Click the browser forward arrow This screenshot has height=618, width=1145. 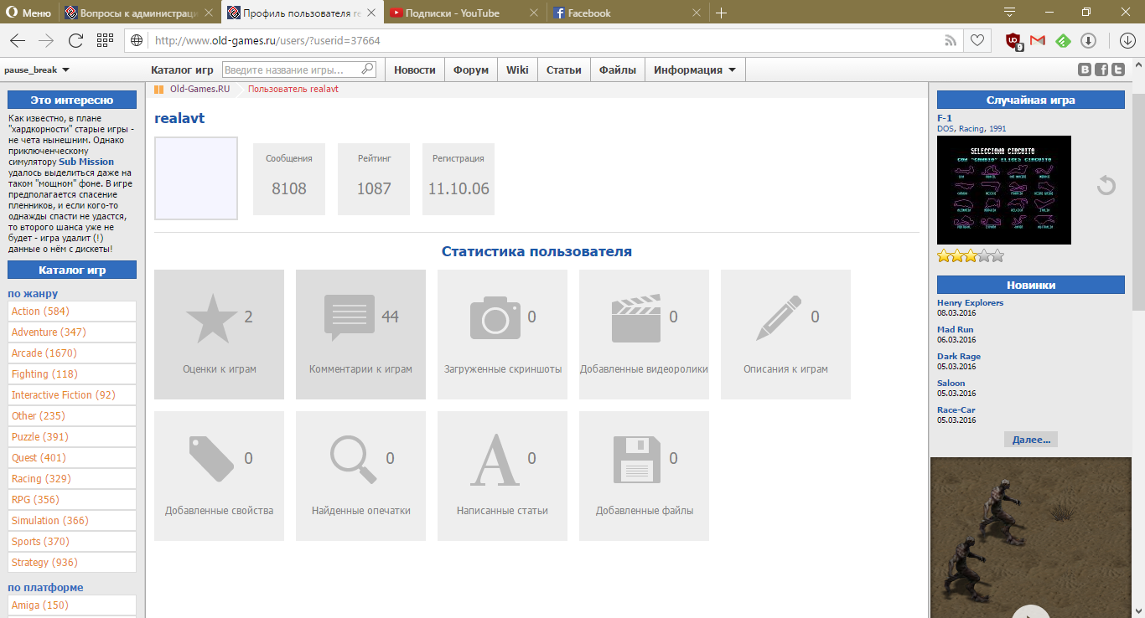(46, 40)
